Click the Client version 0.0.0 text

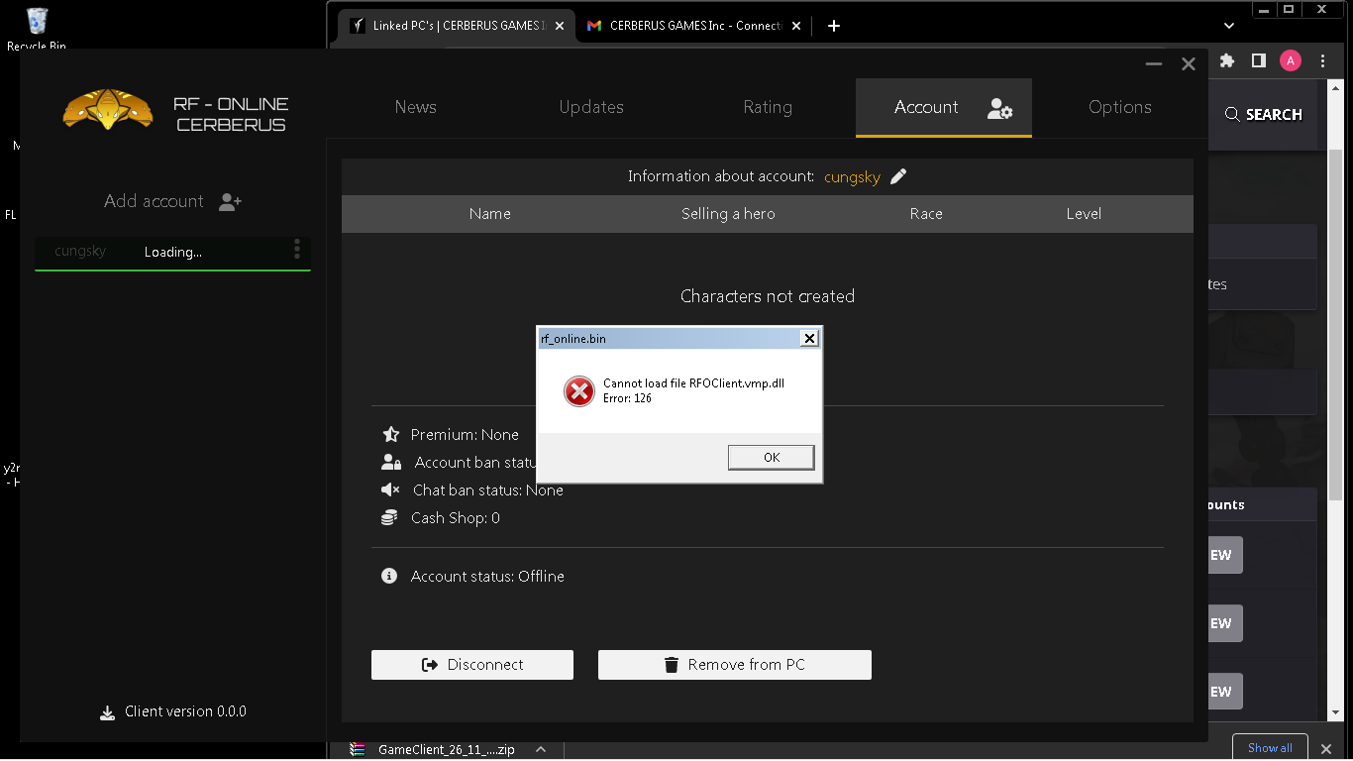tap(185, 711)
